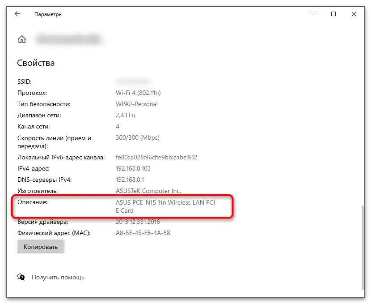The height and width of the screenshot is (304, 371).
Task: Click the Get help chat icon
Action: tap(21, 277)
